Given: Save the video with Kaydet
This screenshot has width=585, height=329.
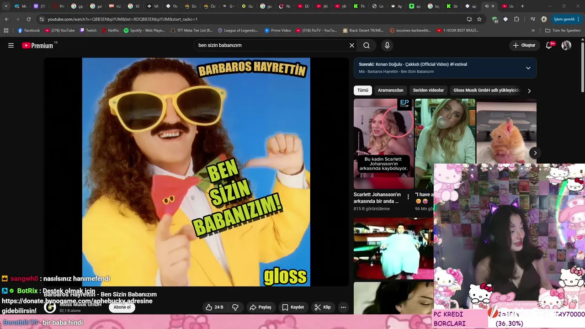Looking at the screenshot, I should [293, 307].
